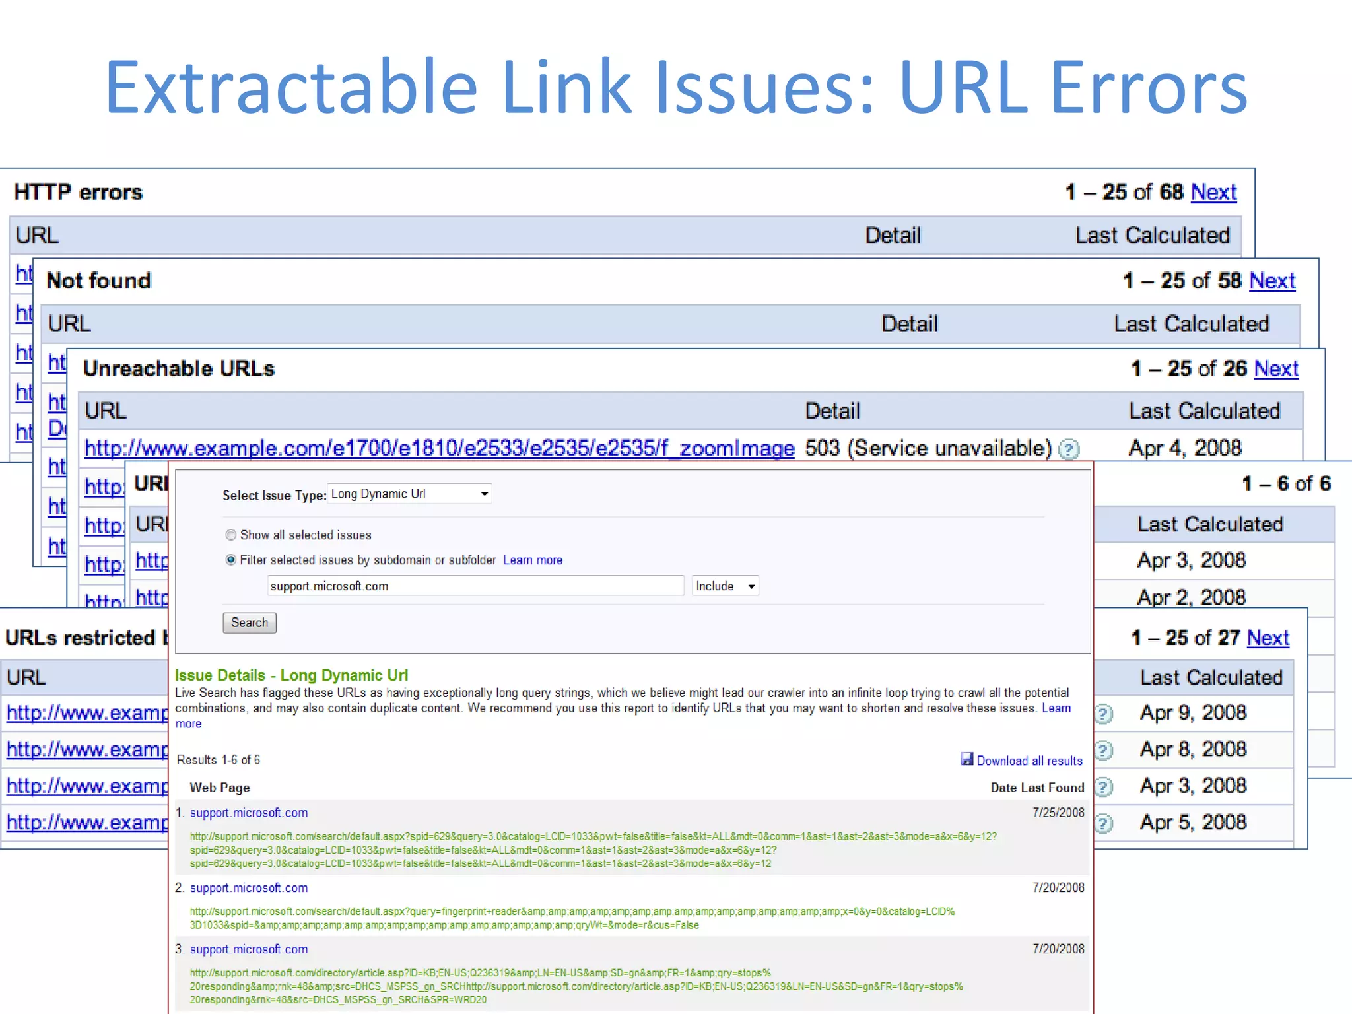
Task: Click 'Not found' panel title
Action: [x=98, y=281]
